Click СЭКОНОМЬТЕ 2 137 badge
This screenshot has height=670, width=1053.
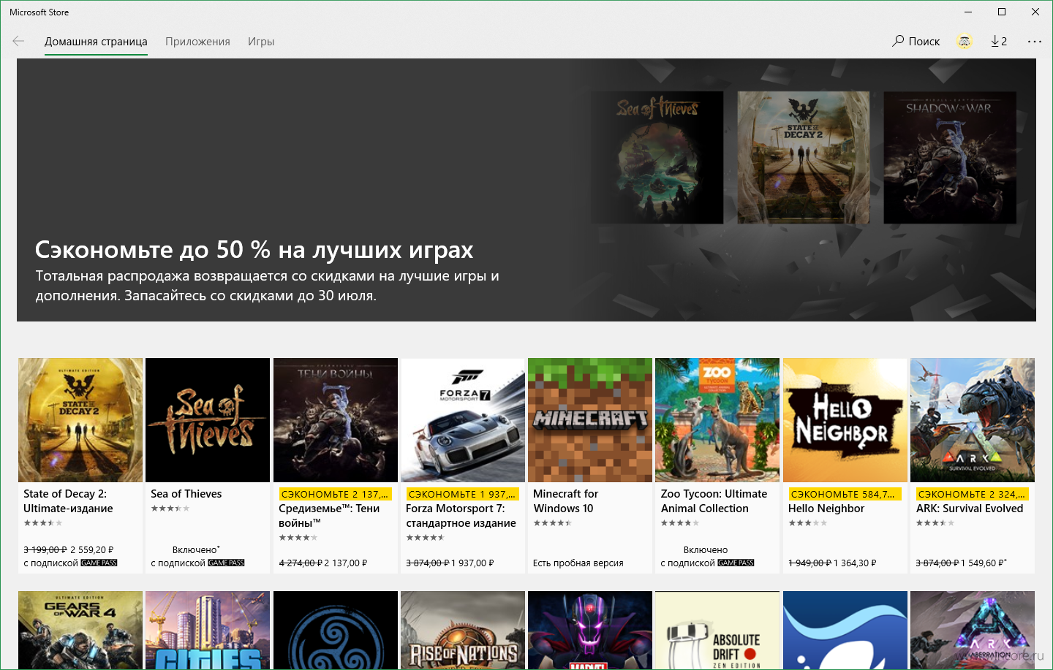335,494
